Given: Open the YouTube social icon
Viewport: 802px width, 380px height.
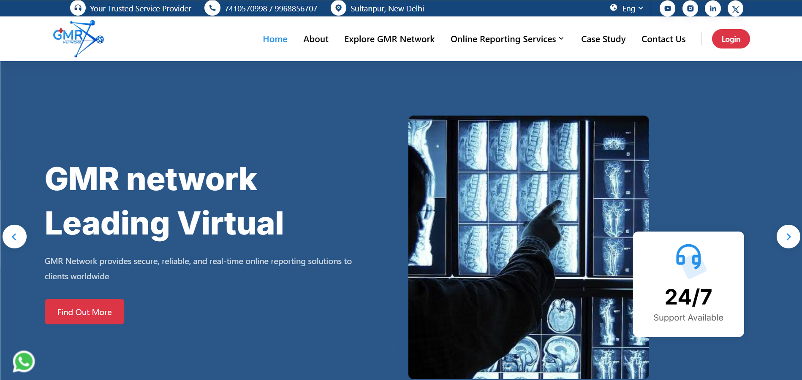Looking at the screenshot, I should click(x=667, y=8).
